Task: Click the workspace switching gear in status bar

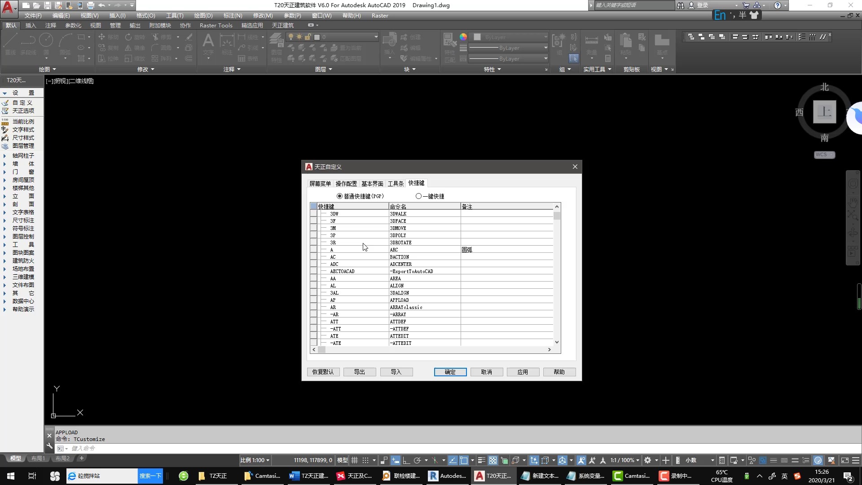Action: tap(647, 460)
